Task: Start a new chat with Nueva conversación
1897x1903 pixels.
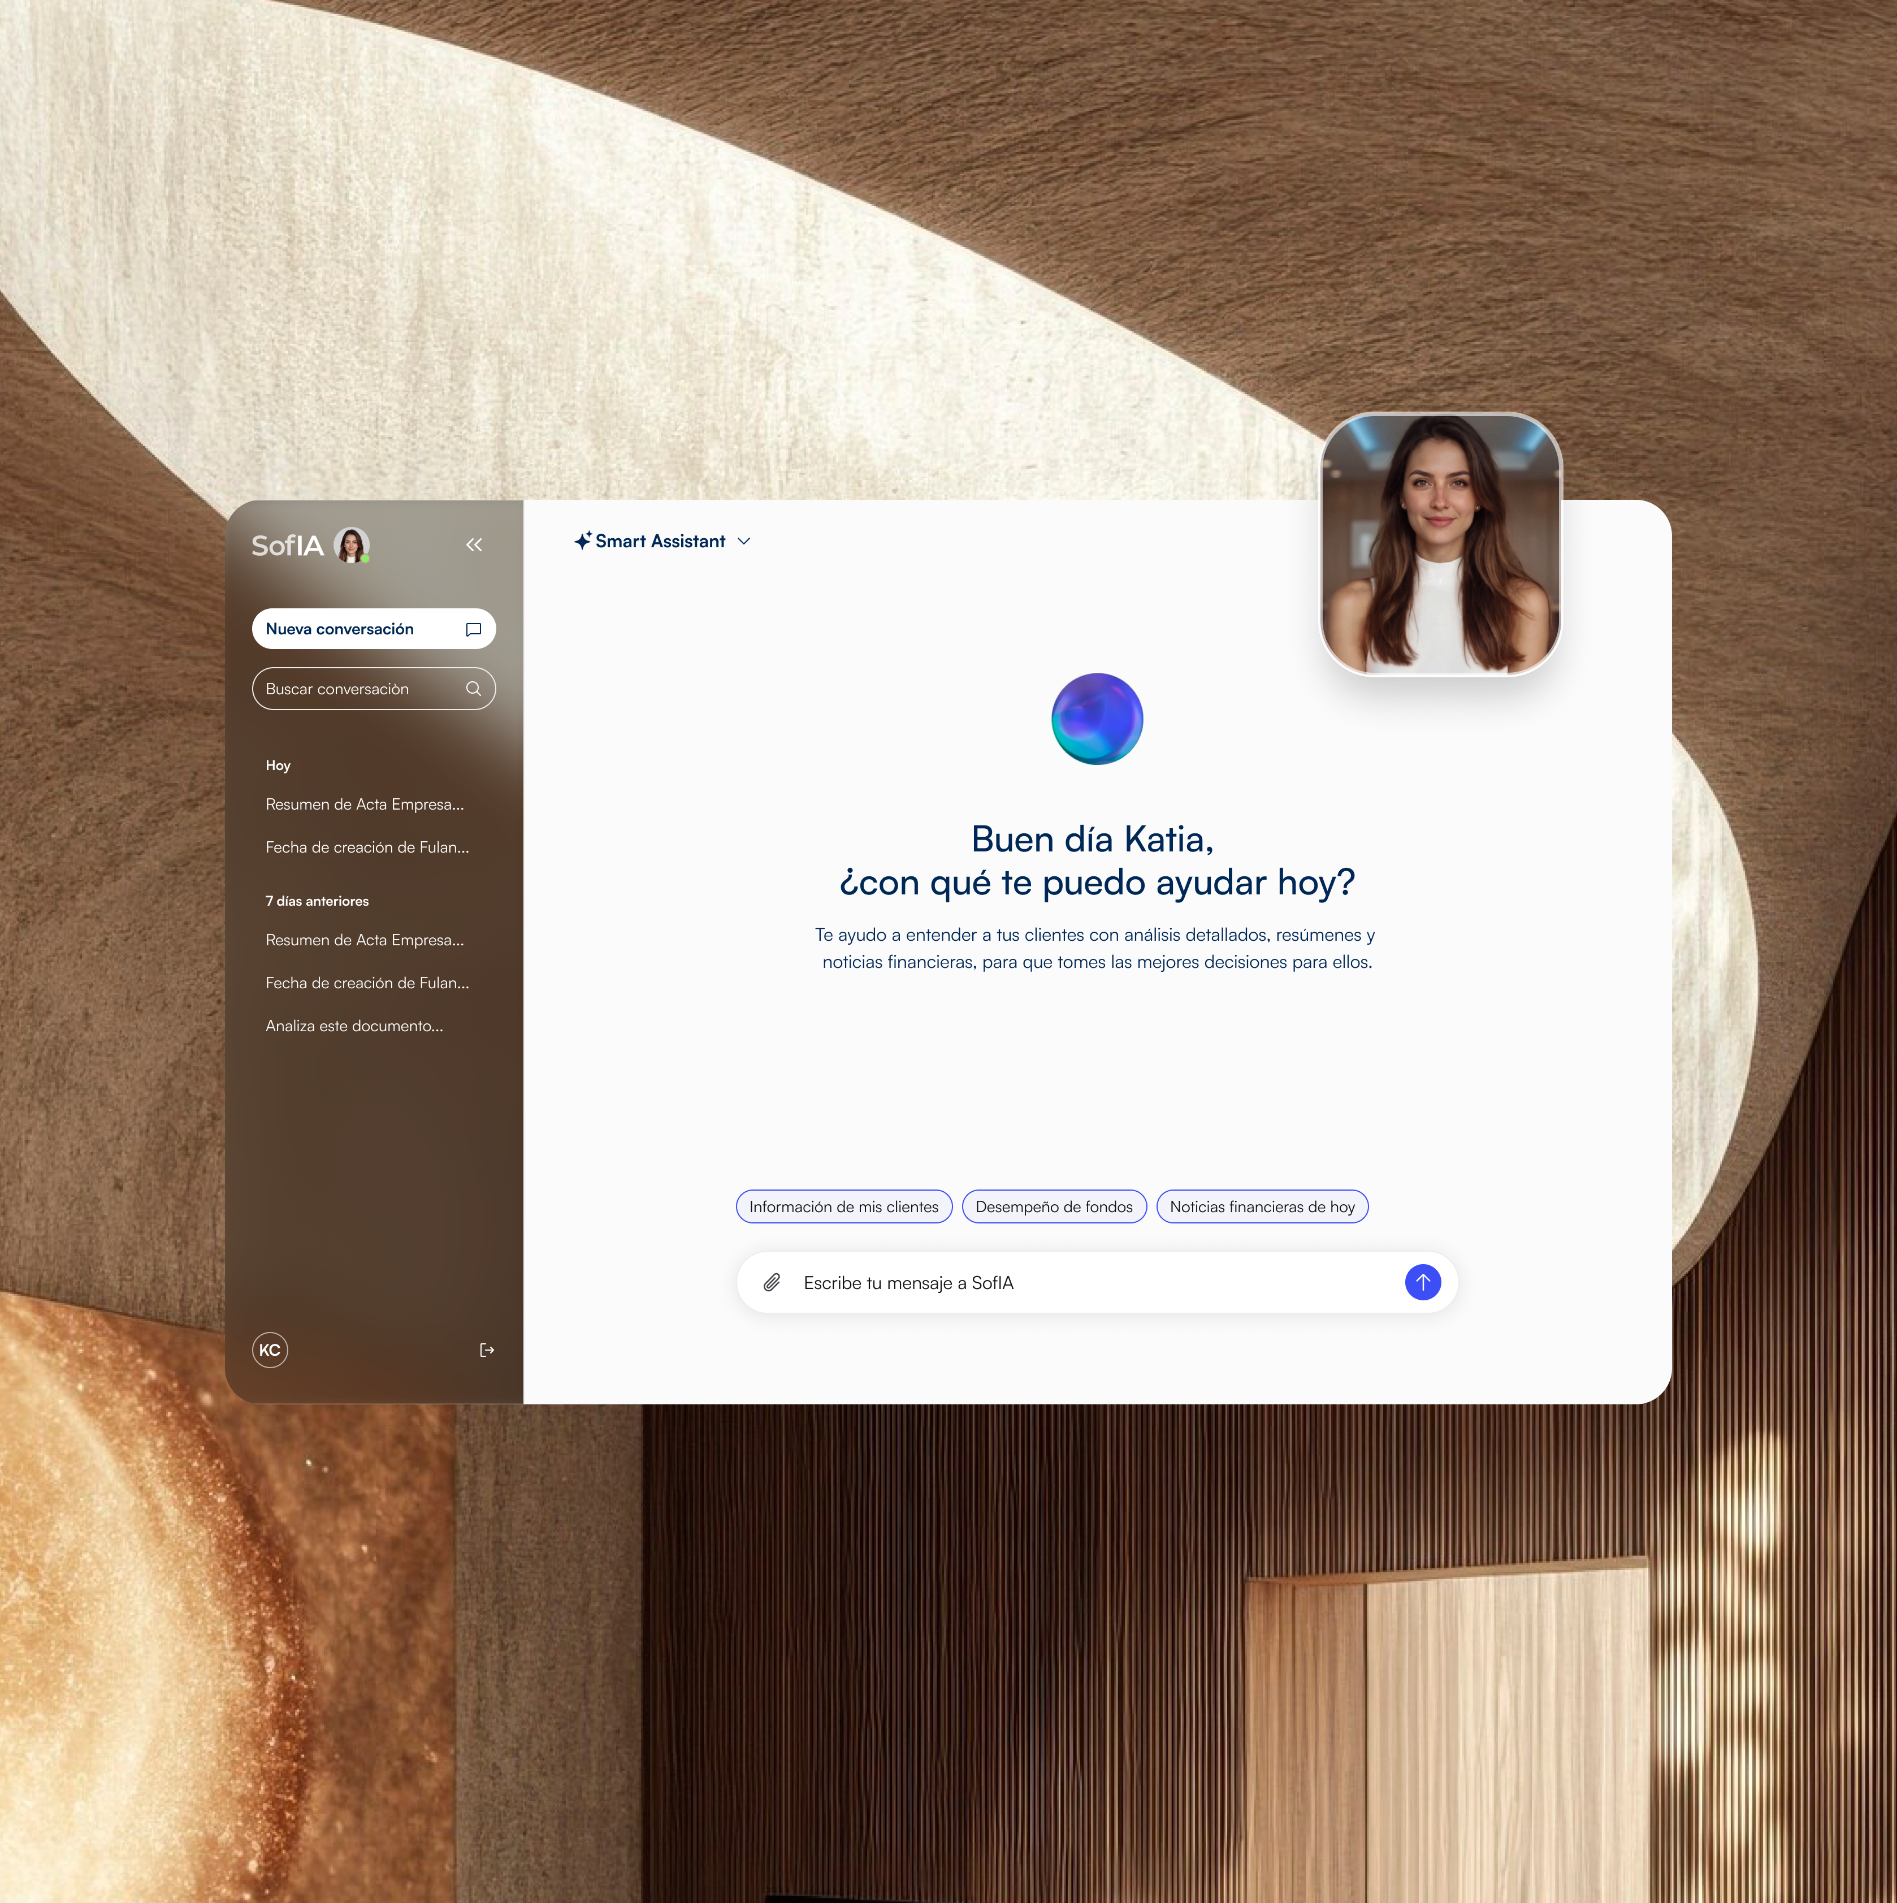Action: 373,629
